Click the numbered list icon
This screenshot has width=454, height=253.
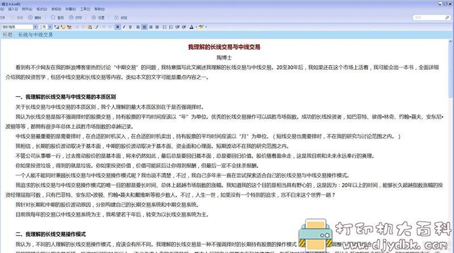[x=171, y=27]
